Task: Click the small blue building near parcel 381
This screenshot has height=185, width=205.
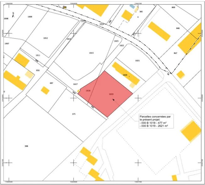Action: [132, 6]
